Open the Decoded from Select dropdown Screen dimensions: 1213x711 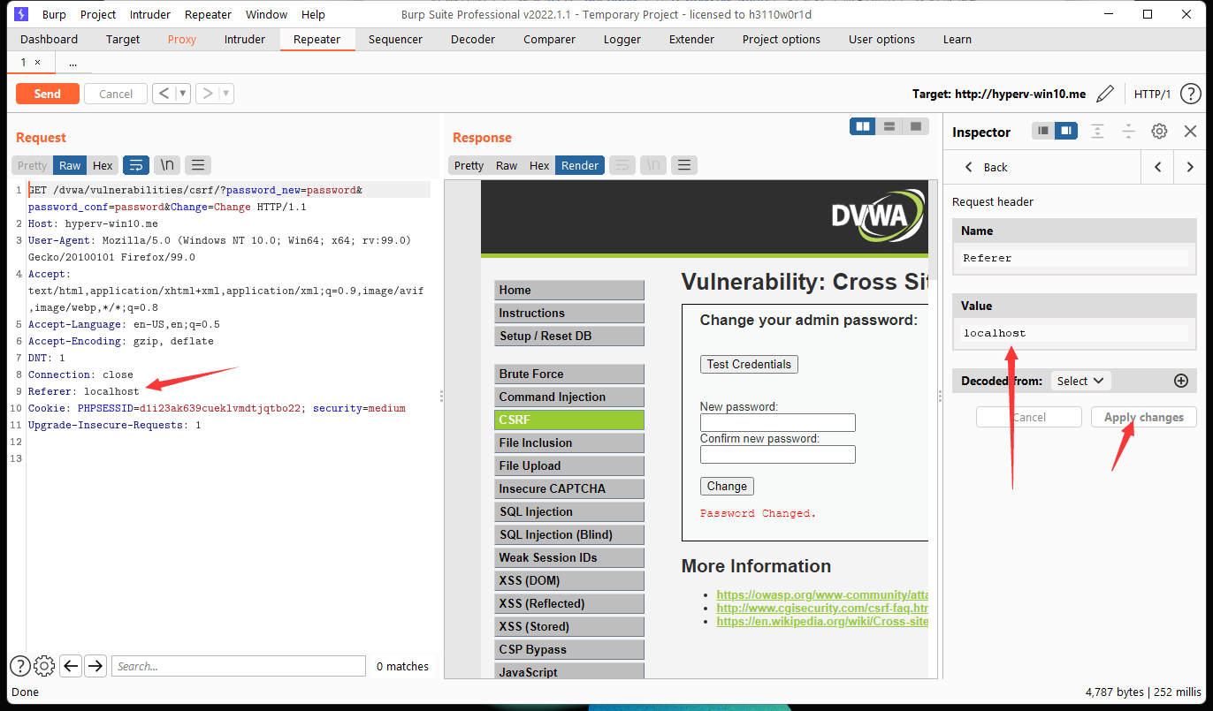(1080, 381)
